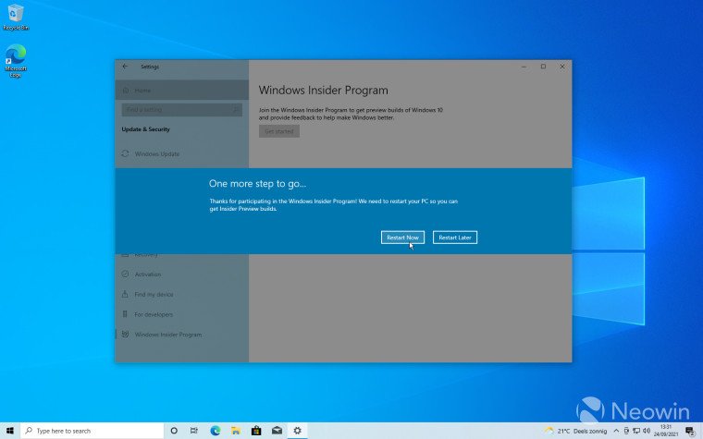Open Home in the Settings sidebar
Screen dimensions: 703x439
pos(182,90)
